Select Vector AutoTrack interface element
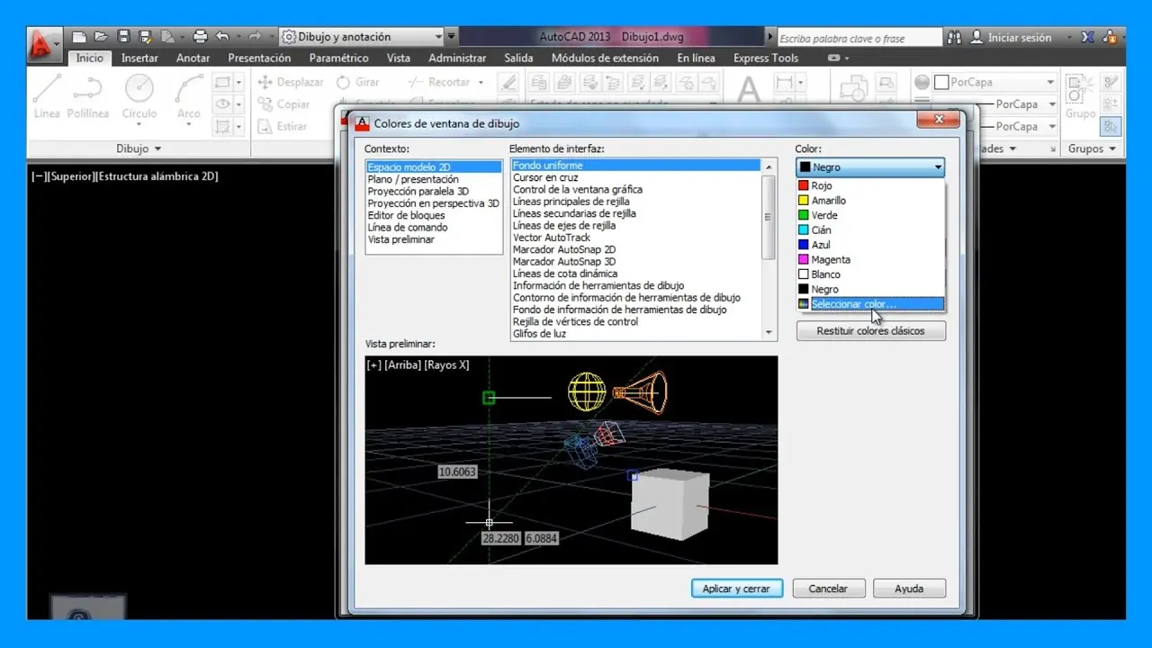 click(x=635, y=238)
